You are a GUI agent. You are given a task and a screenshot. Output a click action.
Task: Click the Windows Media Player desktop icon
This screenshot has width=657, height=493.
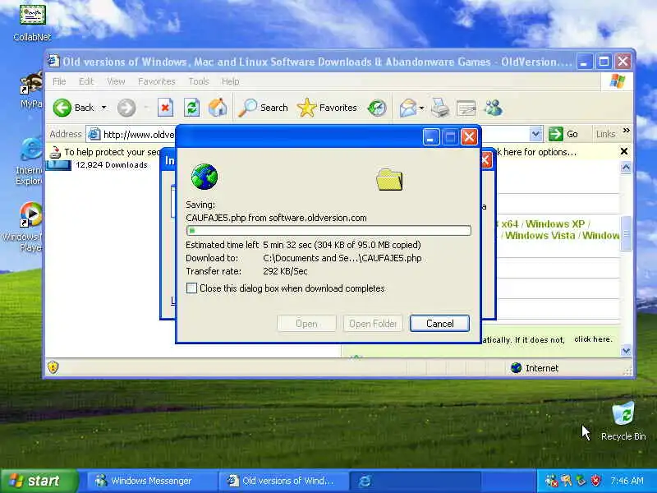29,228
